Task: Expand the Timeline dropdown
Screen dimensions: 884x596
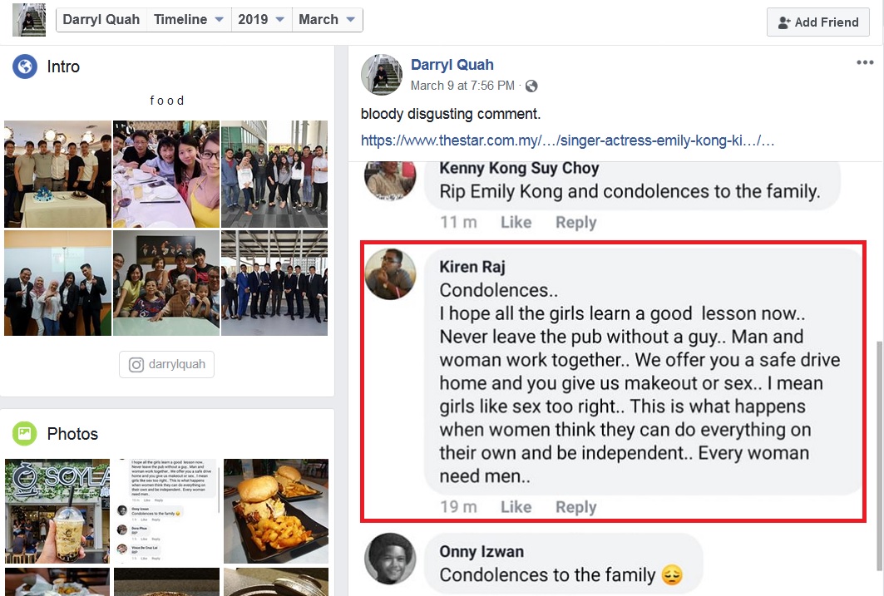Action: [x=188, y=20]
